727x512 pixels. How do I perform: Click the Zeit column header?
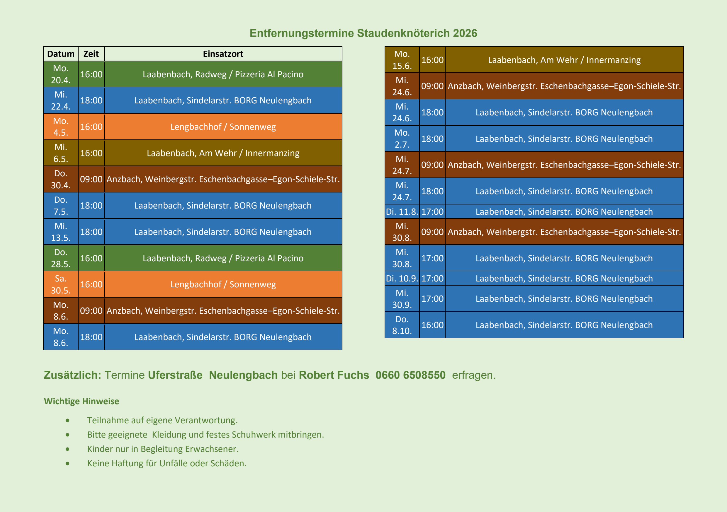[91, 54]
